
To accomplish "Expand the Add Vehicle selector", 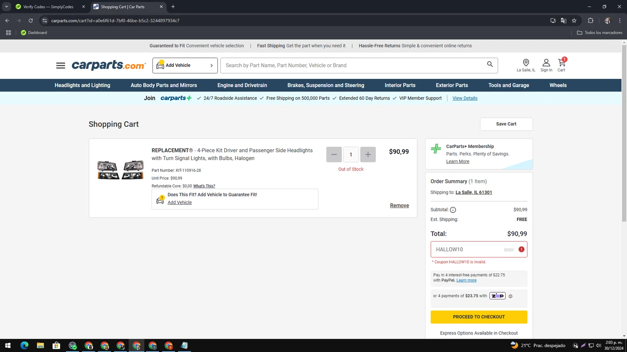I will [x=185, y=65].
